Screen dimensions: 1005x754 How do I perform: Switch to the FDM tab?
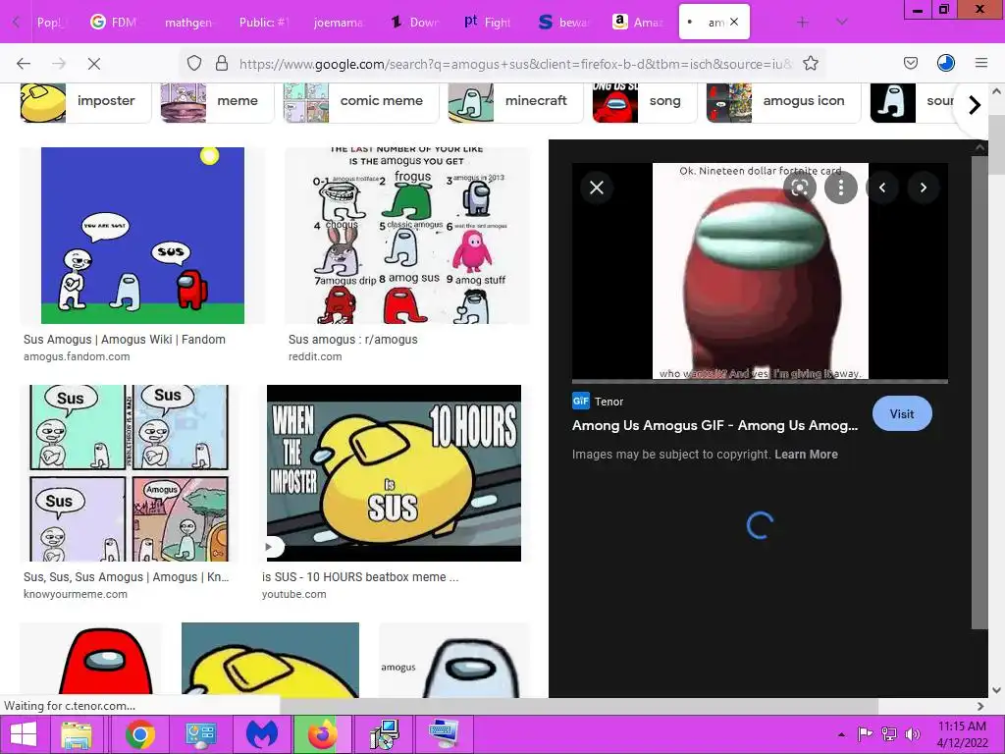tap(114, 23)
